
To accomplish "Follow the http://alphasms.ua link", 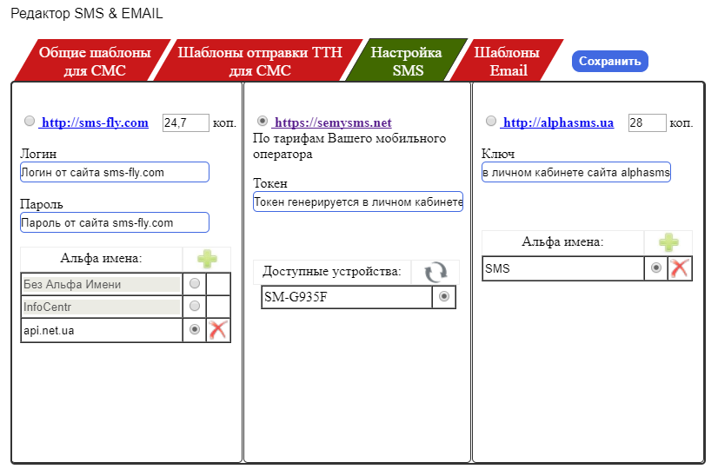I will 558,122.
